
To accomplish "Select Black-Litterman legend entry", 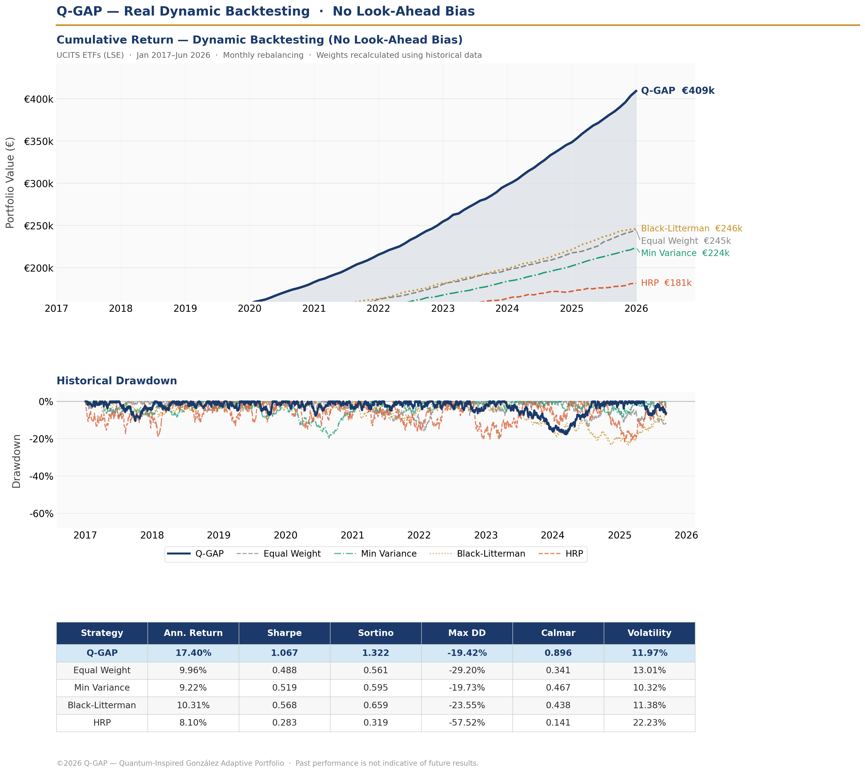I will click(x=477, y=554).
